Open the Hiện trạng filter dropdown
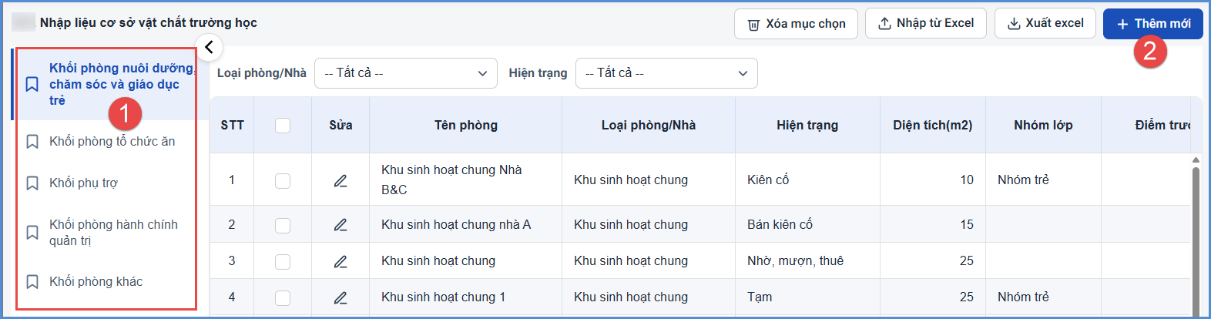The image size is (1211, 319). [666, 73]
